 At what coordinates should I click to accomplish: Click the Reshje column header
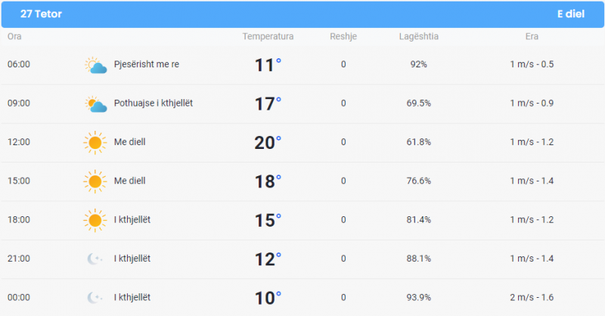(x=343, y=36)
